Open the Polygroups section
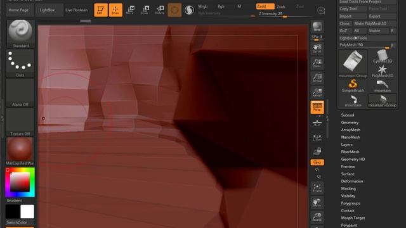The height and width of the screenshot is (228, 406). 351,203
